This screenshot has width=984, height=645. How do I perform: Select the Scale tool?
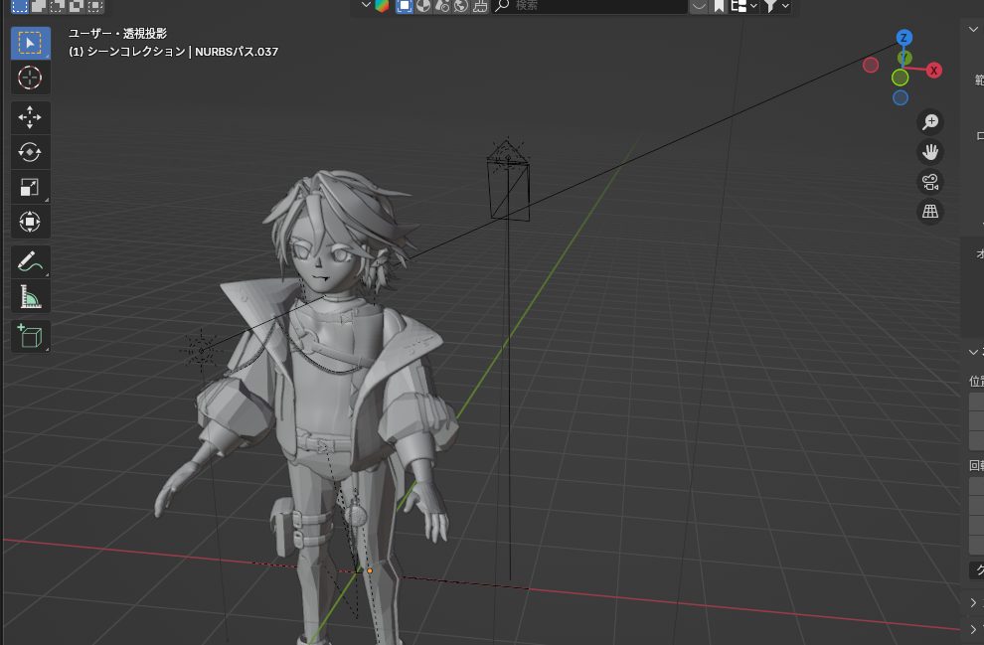(30, 187)
